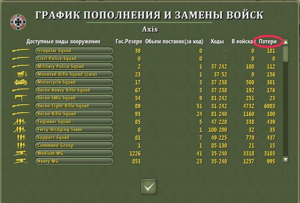Open the Medium MG entry
This screenshot has width=300, height=203.
click(74, 153)
